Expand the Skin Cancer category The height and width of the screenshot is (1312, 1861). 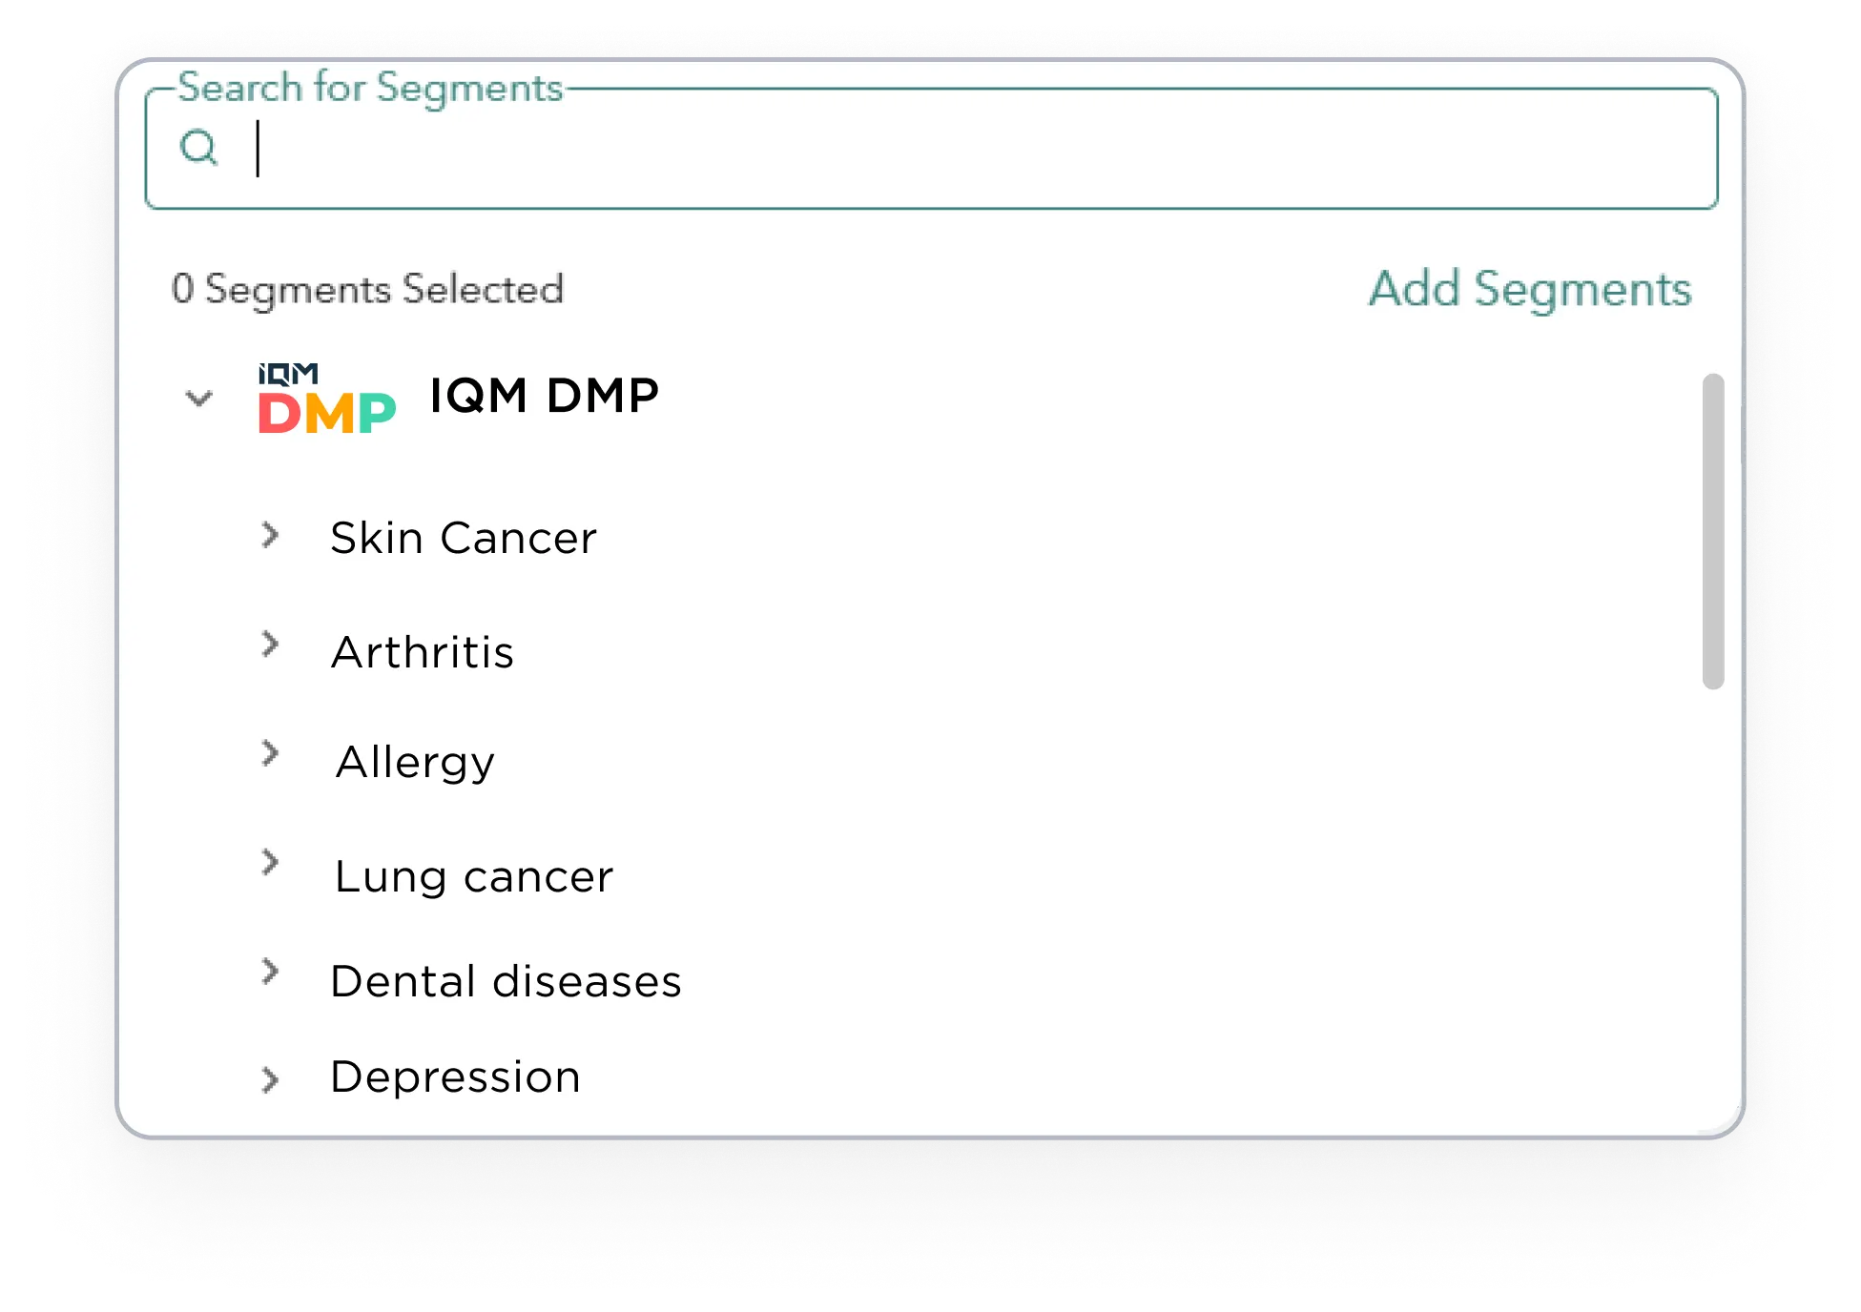click(271, 534)
